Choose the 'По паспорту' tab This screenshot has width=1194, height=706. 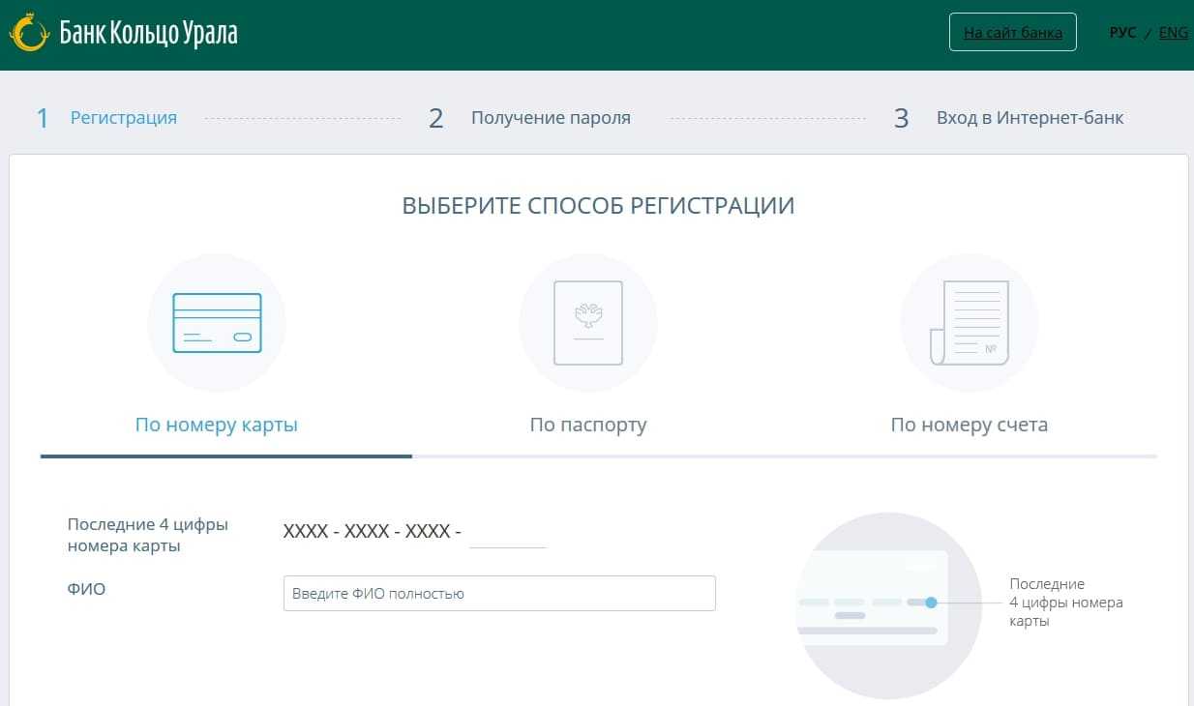(588, 425)
